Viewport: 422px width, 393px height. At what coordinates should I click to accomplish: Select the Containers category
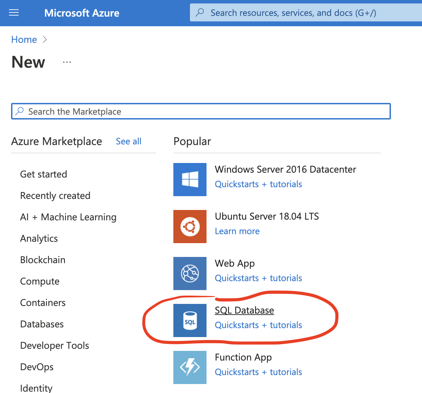click(x=43, y=303)
